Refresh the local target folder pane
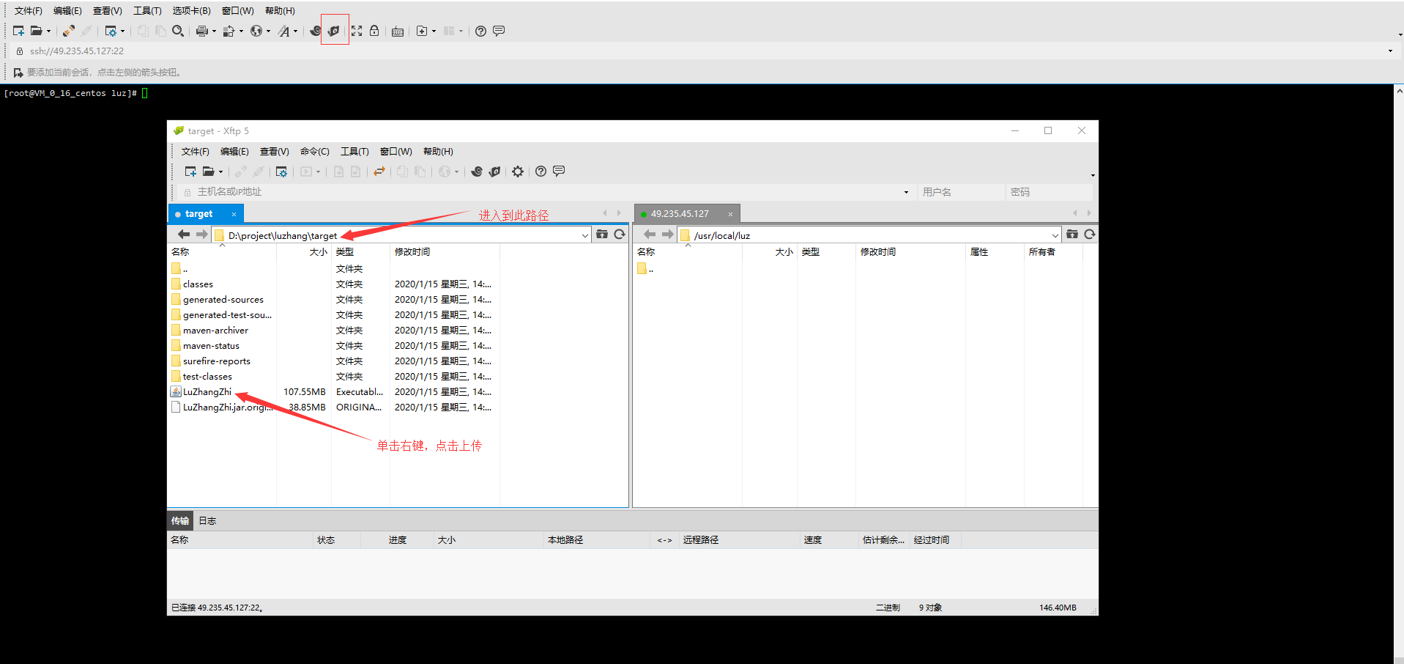 [x=620, y=235]
